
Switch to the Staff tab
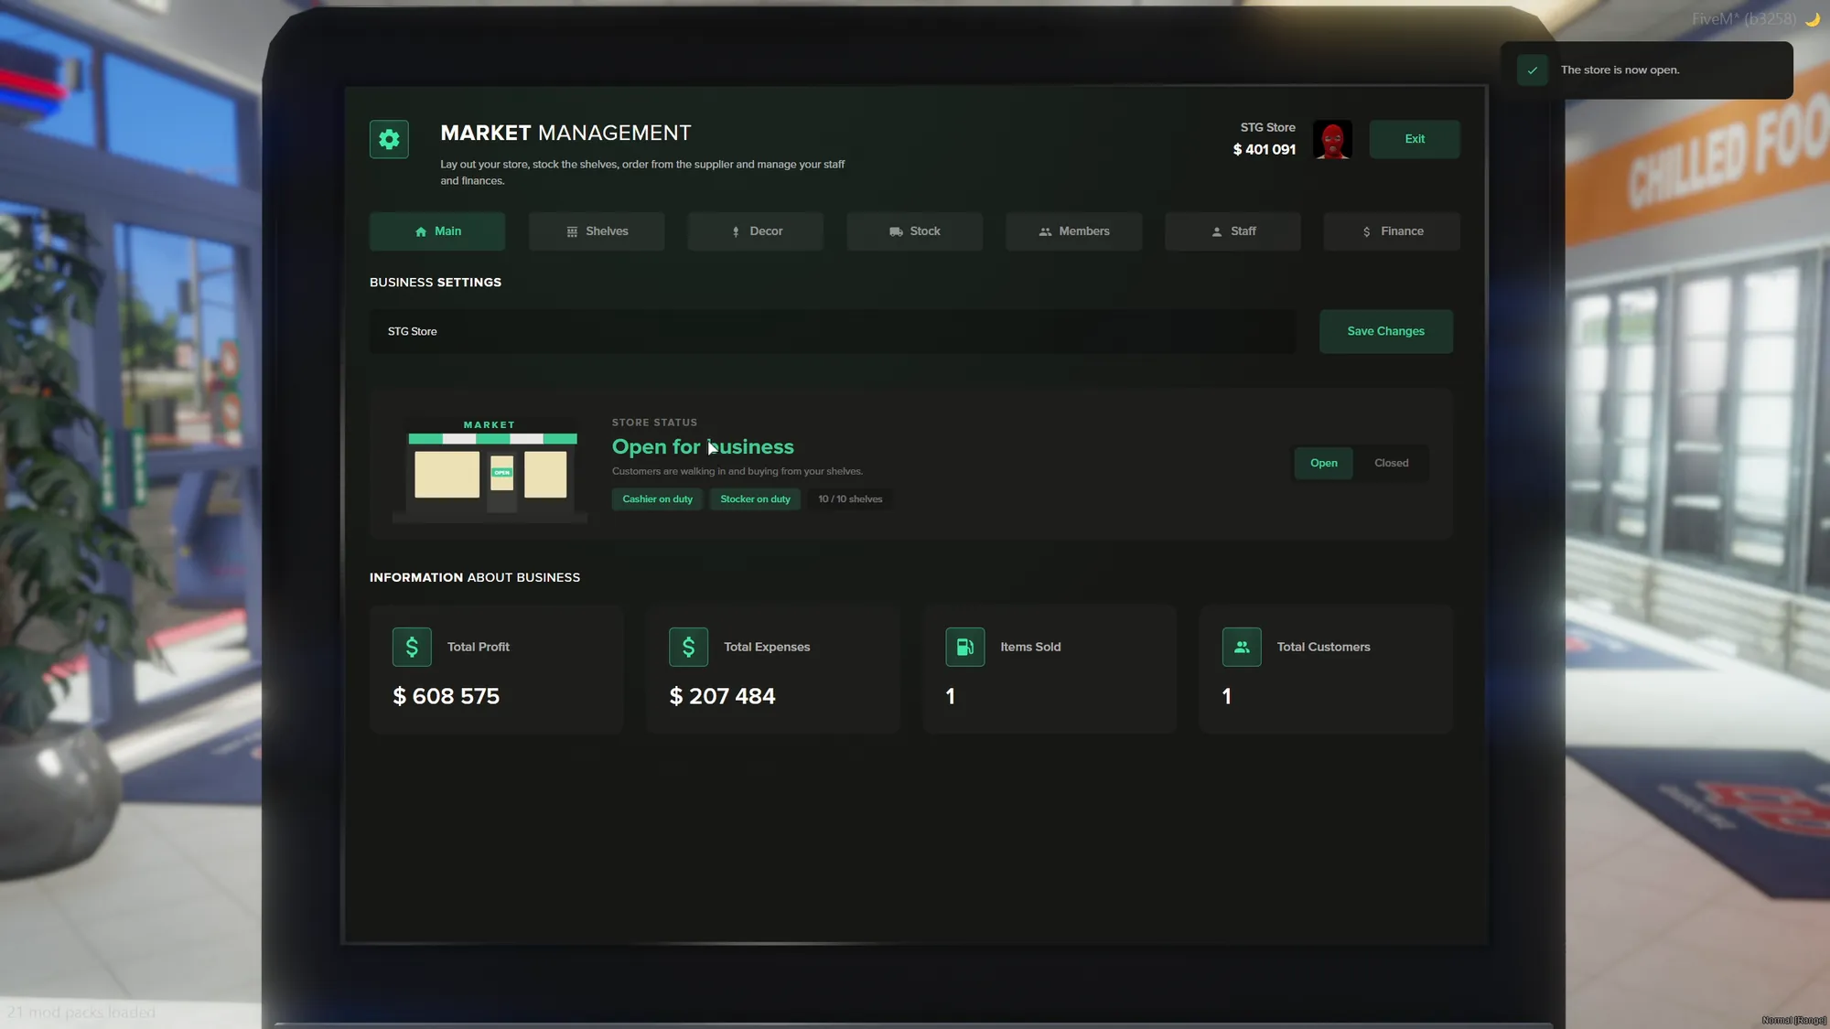pyautogui.click(x=1233, y=231)
